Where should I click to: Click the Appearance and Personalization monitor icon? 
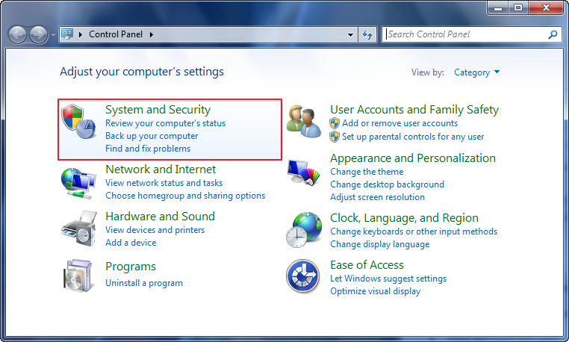pyautogui.click(x=304, y=176)
